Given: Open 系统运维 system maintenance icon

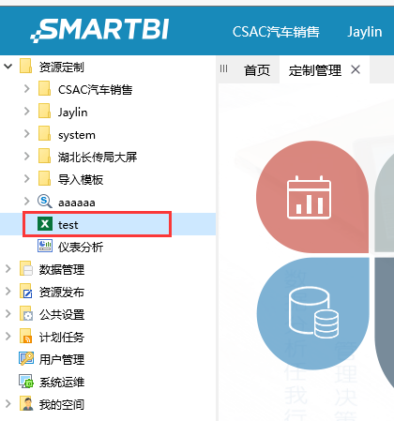Looking at the screenshot, I should (26, 382).
